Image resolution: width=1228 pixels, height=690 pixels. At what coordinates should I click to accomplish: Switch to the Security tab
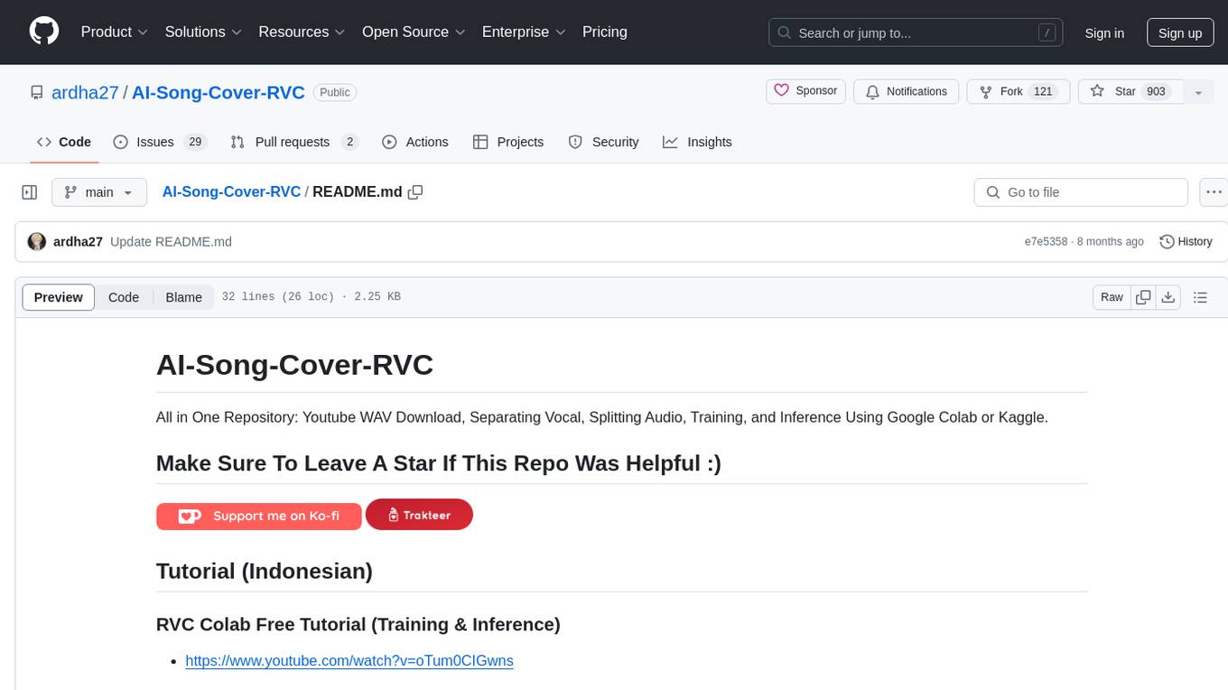[603, 142]
